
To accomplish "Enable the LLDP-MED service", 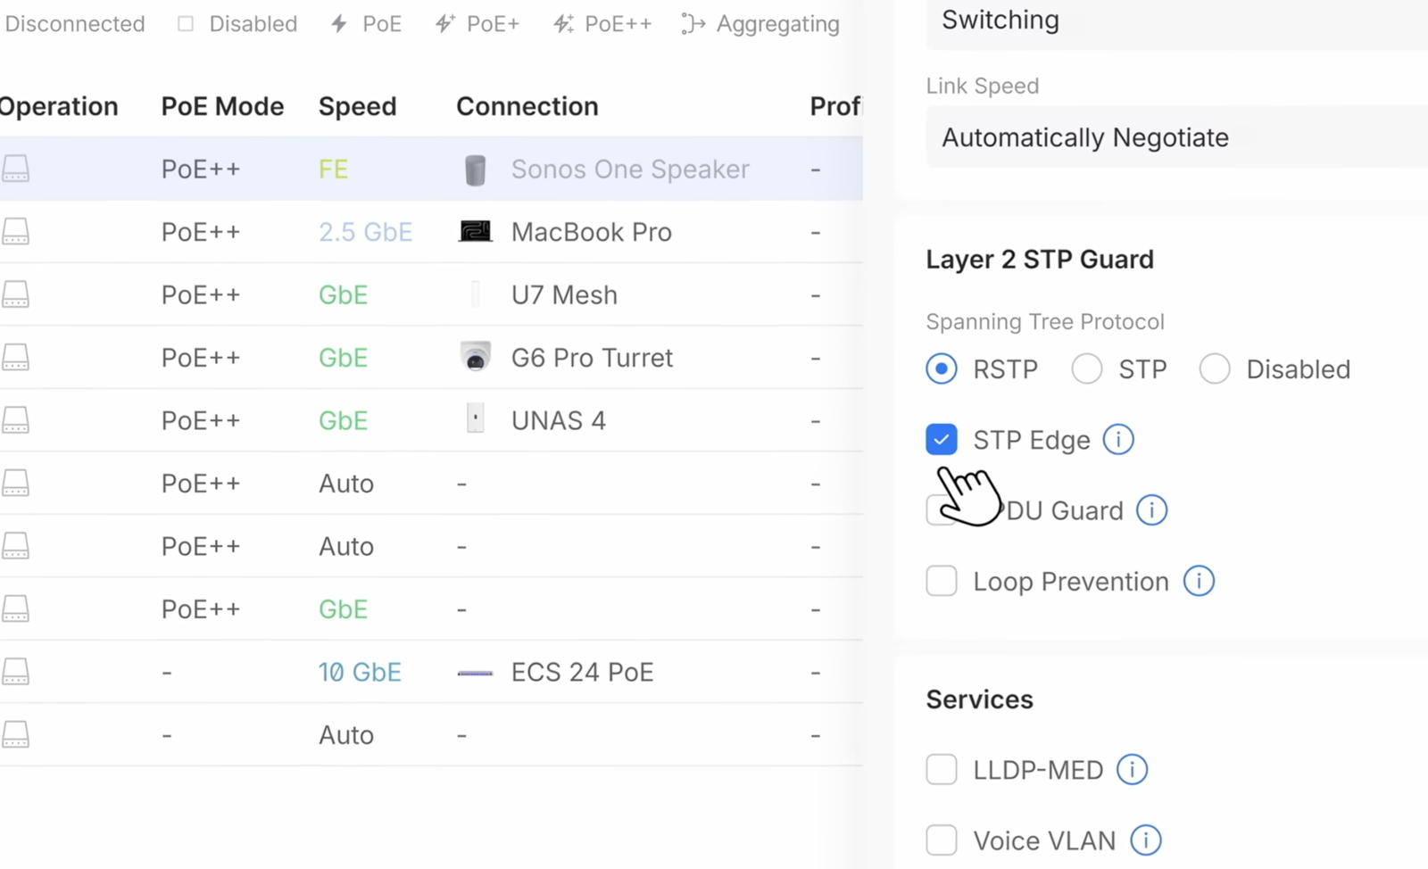I will coord(941,769).
